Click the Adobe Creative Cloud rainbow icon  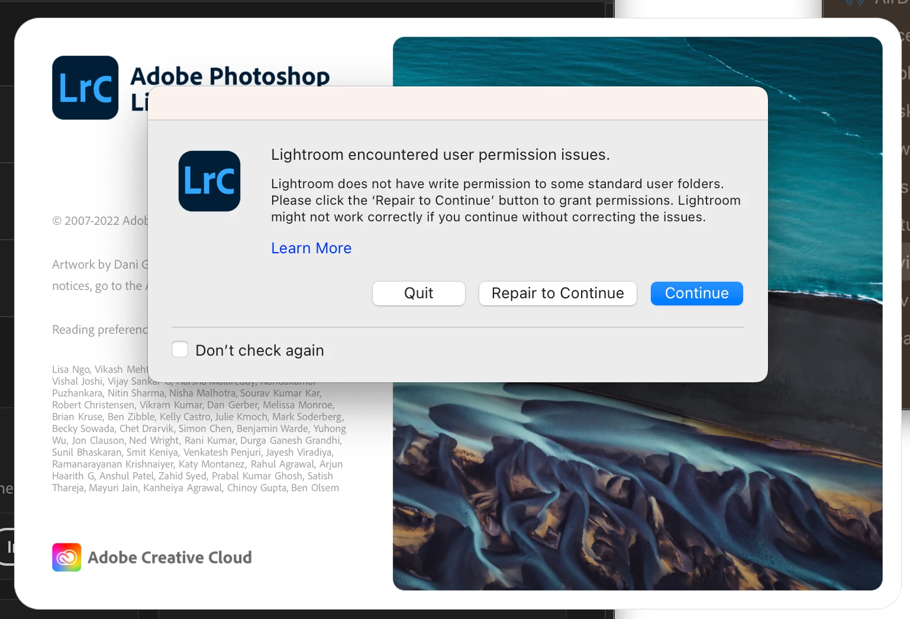67,557
